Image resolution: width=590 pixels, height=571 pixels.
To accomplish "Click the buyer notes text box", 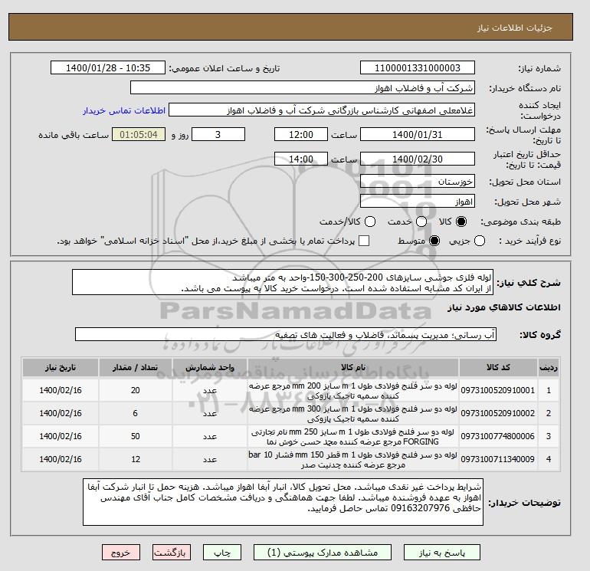I will [283, 502].
